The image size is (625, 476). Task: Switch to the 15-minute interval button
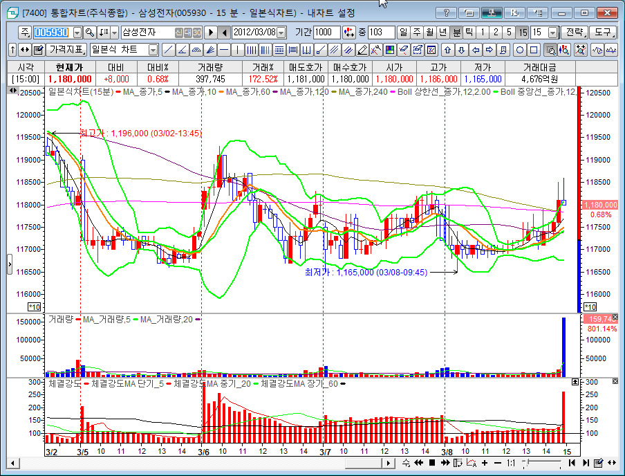click(x=523, y=33)
